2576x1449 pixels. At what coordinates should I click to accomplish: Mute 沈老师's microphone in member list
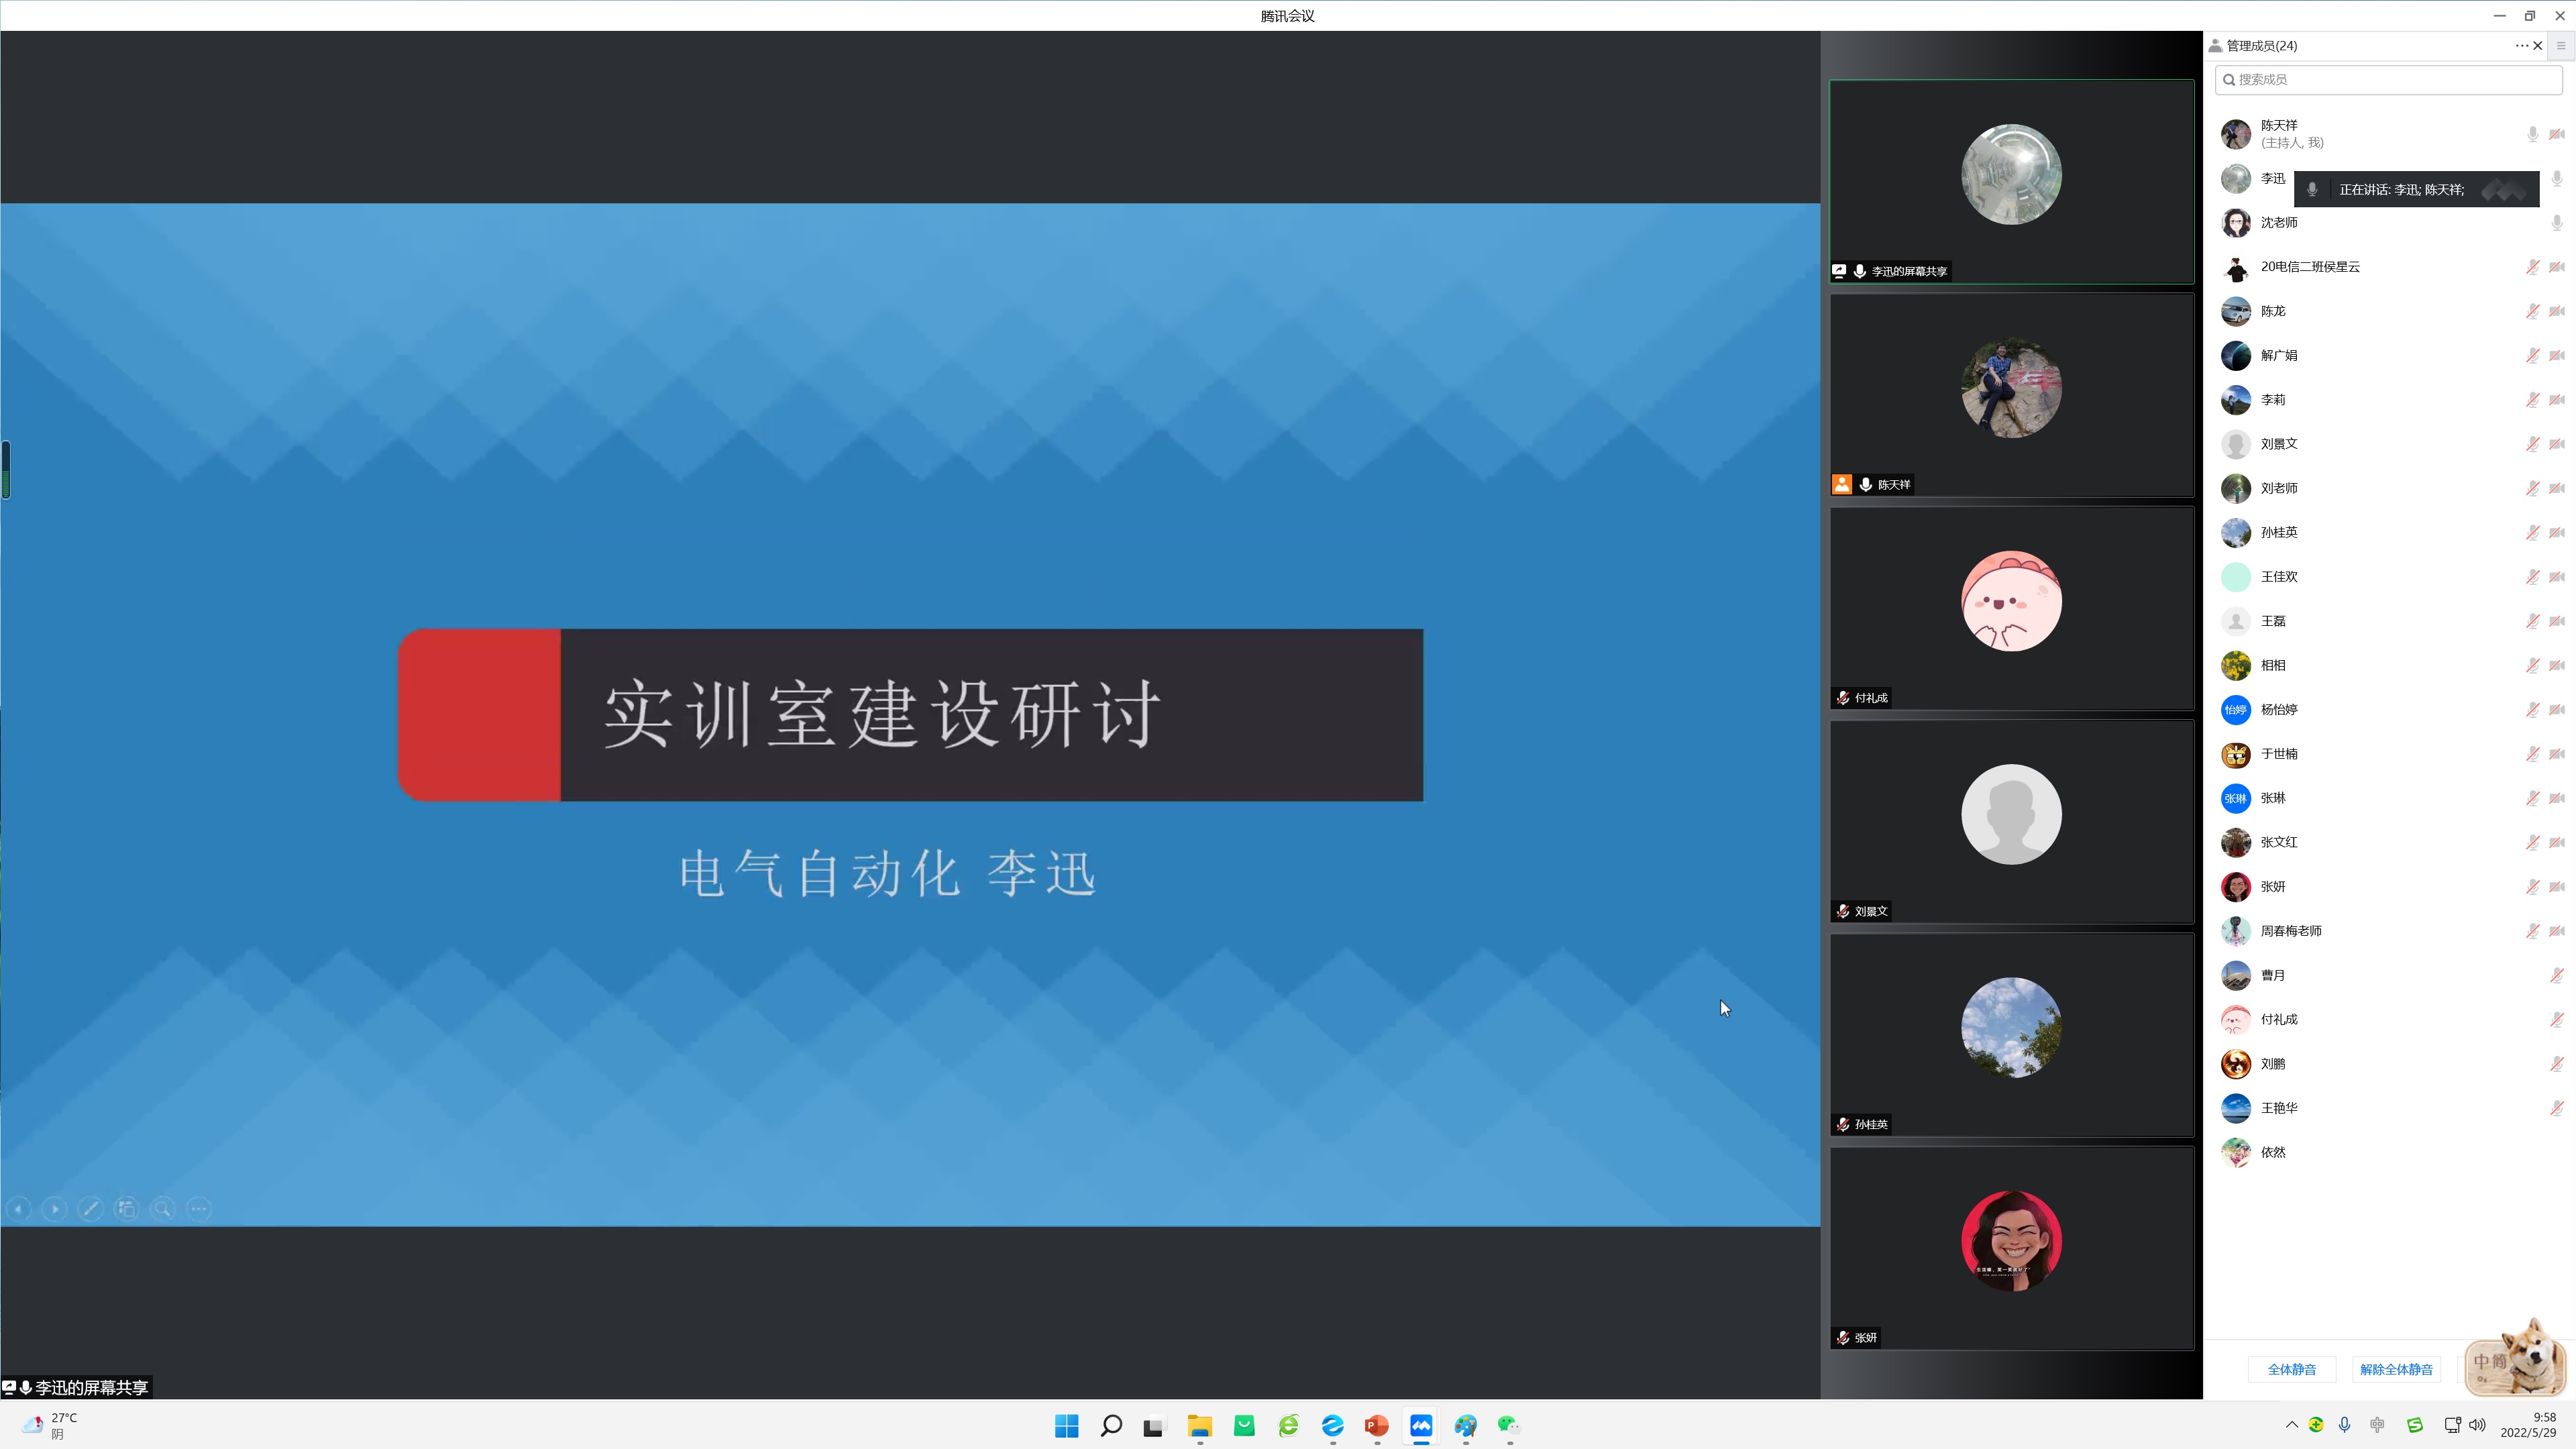point(2557,223)
